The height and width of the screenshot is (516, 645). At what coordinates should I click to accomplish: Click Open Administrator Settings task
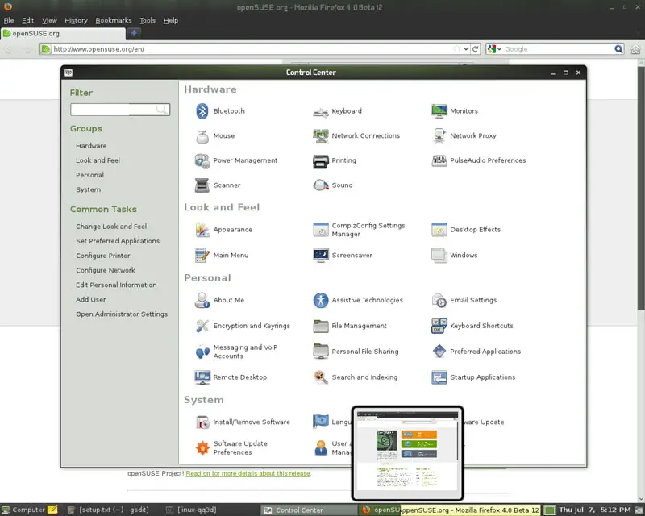pos(122,314)
